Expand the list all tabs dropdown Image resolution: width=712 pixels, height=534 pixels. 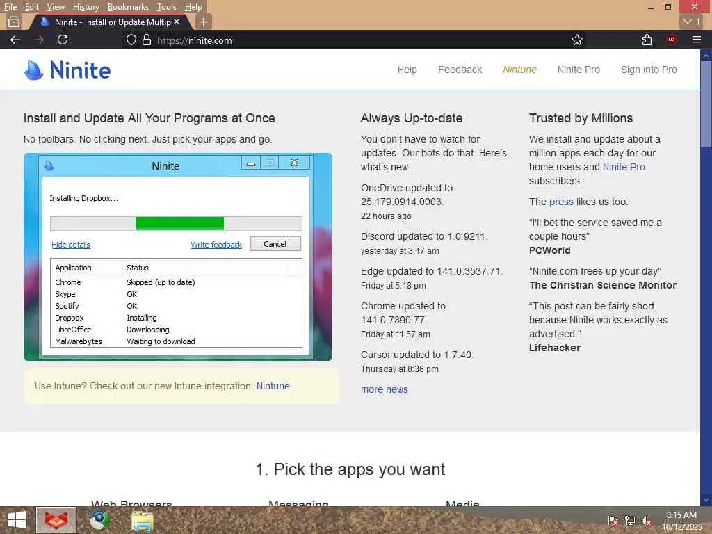point(692,22)
